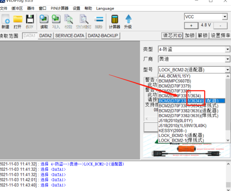231x191 pixels.
Task: Open the 器件 menu
Action: [31, 8]
